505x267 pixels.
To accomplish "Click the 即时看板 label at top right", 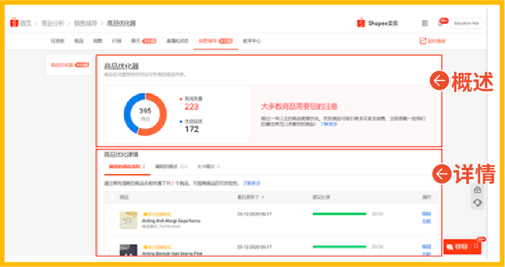I will pyautogui.click(x=437, y=41).
